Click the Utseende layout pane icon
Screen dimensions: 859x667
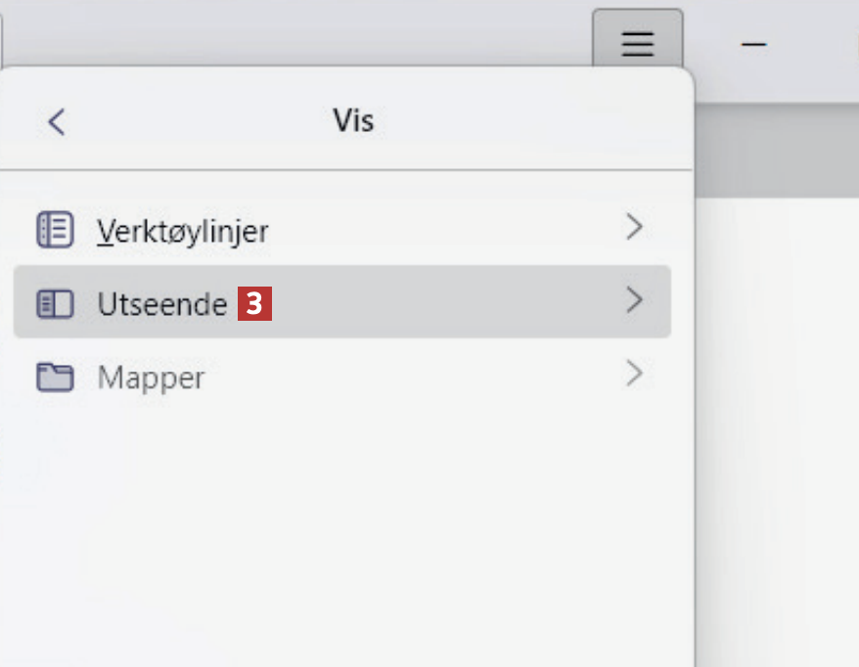[x=55, y=304]
